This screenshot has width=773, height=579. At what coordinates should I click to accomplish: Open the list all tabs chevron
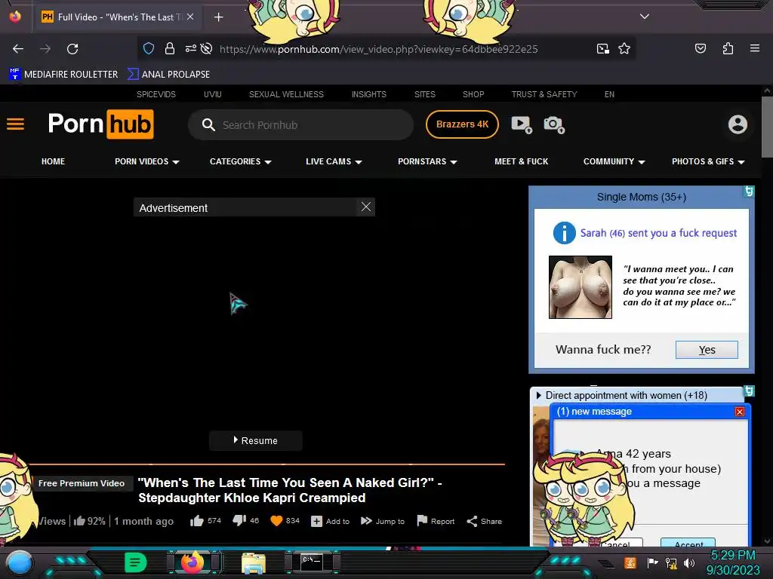coord(645,17)
